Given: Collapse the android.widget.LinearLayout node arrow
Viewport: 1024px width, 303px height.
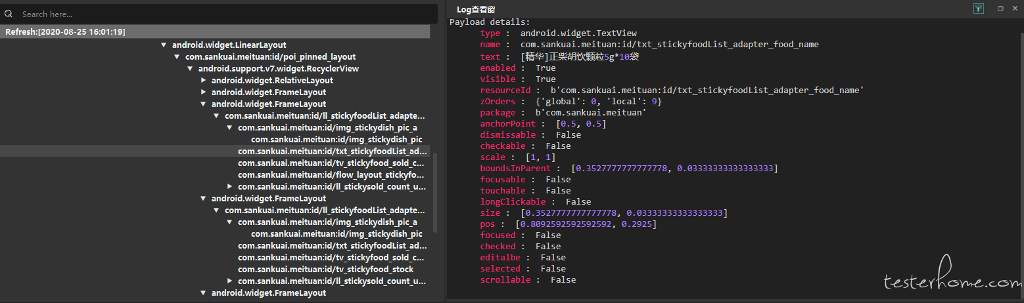Looking at the screenshot, I should [164, 45].
